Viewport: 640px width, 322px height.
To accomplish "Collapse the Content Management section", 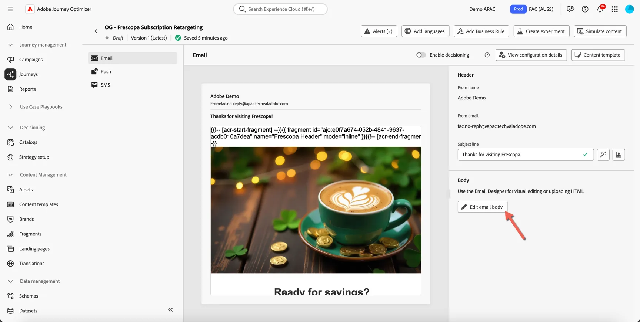I will (x=10, y=175).
